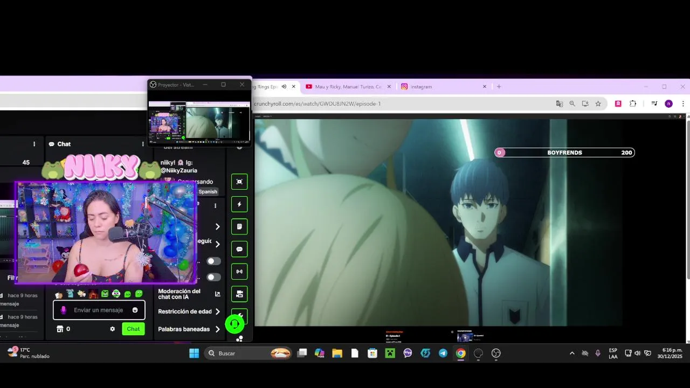The width and height of the screenshot is (690, 388).
Task: Bookmark this page with the star icon
Action: click(x=598, y=103)
